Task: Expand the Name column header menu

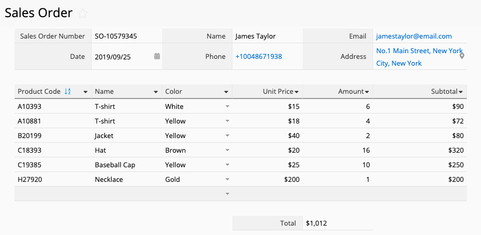Action: (156, 92)
